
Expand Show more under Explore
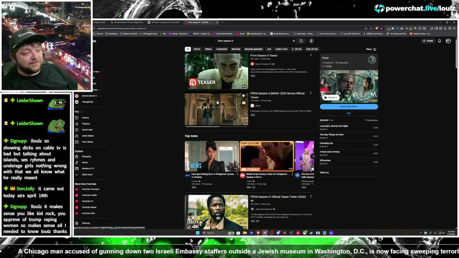click(87, 175)
